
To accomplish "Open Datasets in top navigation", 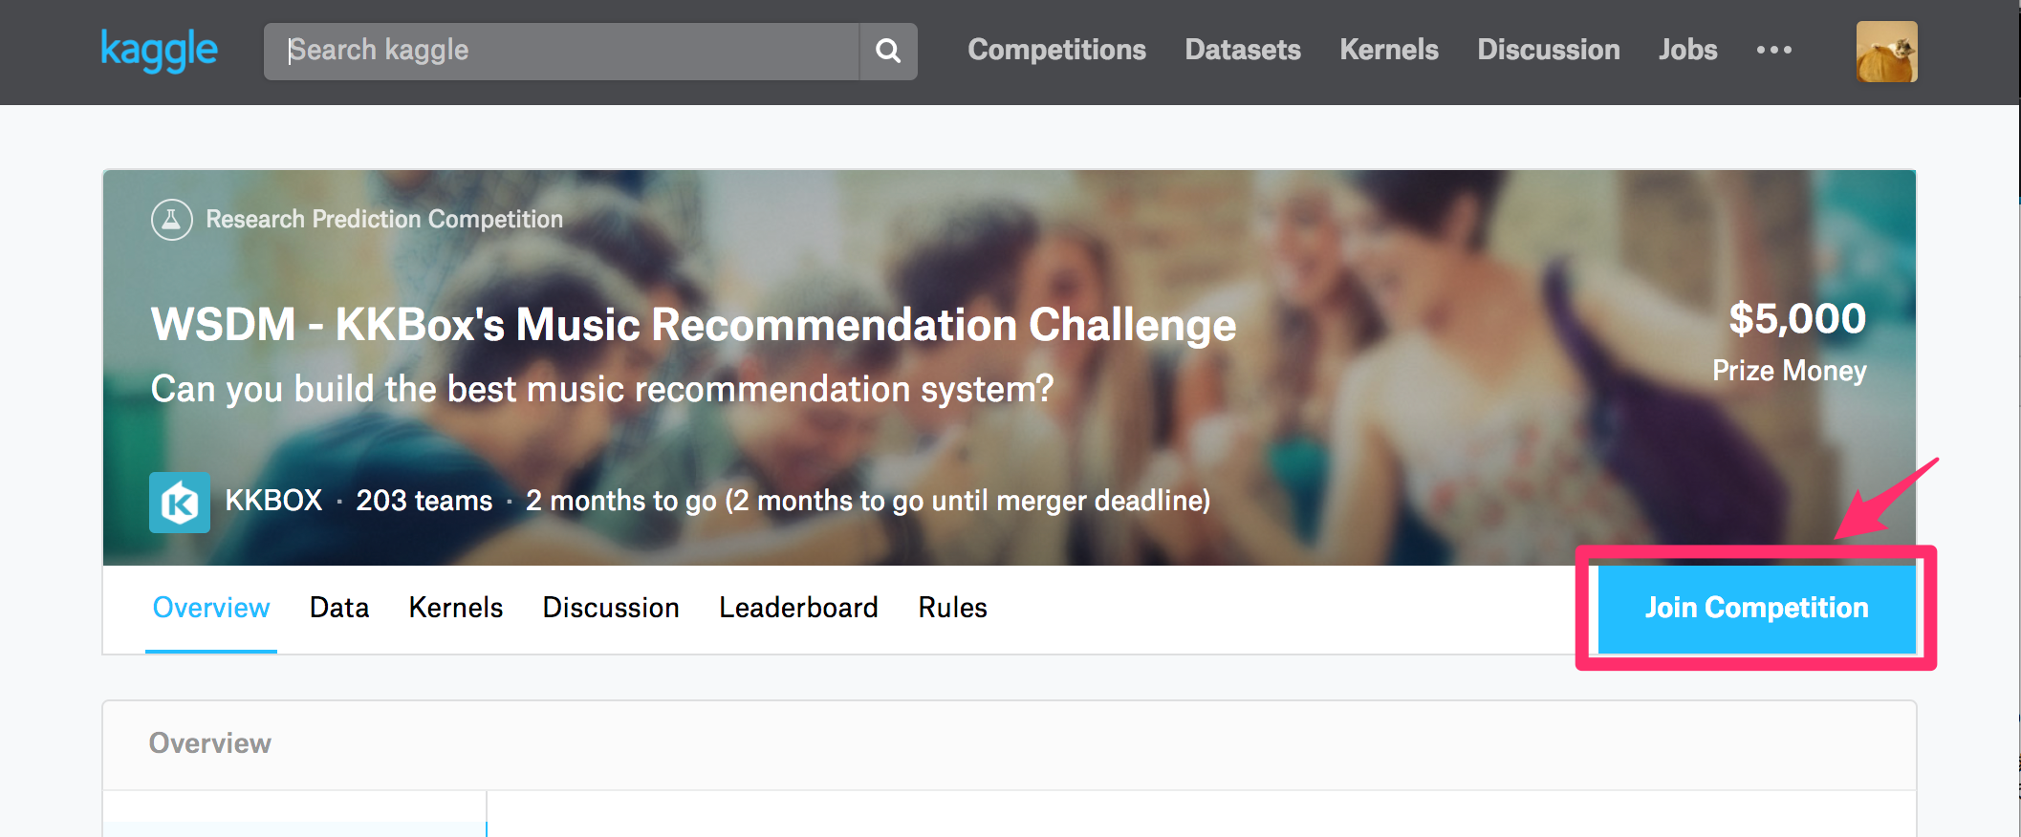I will click(x=1242, y=50).
